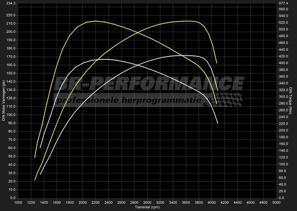Click the 2200 tick label on rpm axis
297x211 pixels.
(95, 202)
